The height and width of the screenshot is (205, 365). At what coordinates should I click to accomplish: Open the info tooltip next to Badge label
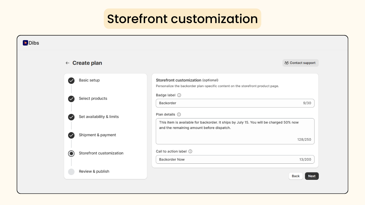[x=180, y=95]
